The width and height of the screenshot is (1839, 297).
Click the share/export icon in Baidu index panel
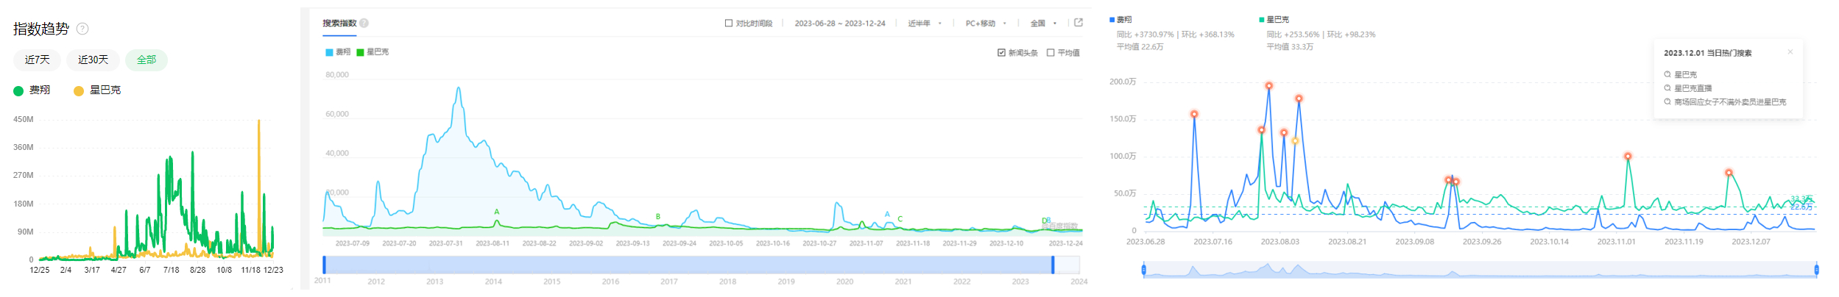point(1079,23)
